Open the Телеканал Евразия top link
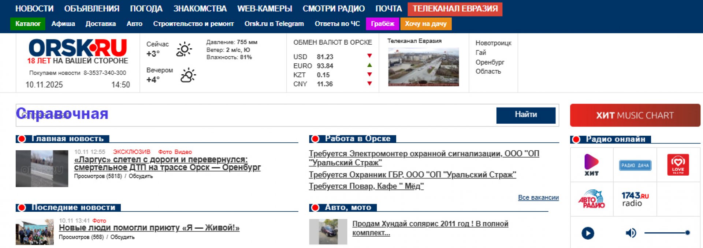703x248 pixels. click(x=455, y=9)
